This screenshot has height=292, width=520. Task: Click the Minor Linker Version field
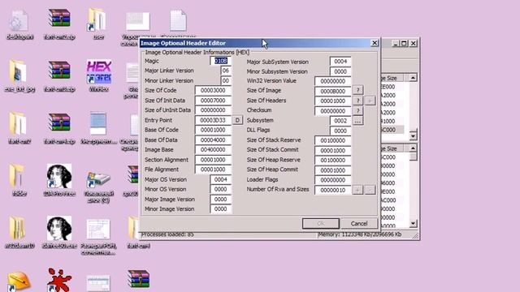226,80
